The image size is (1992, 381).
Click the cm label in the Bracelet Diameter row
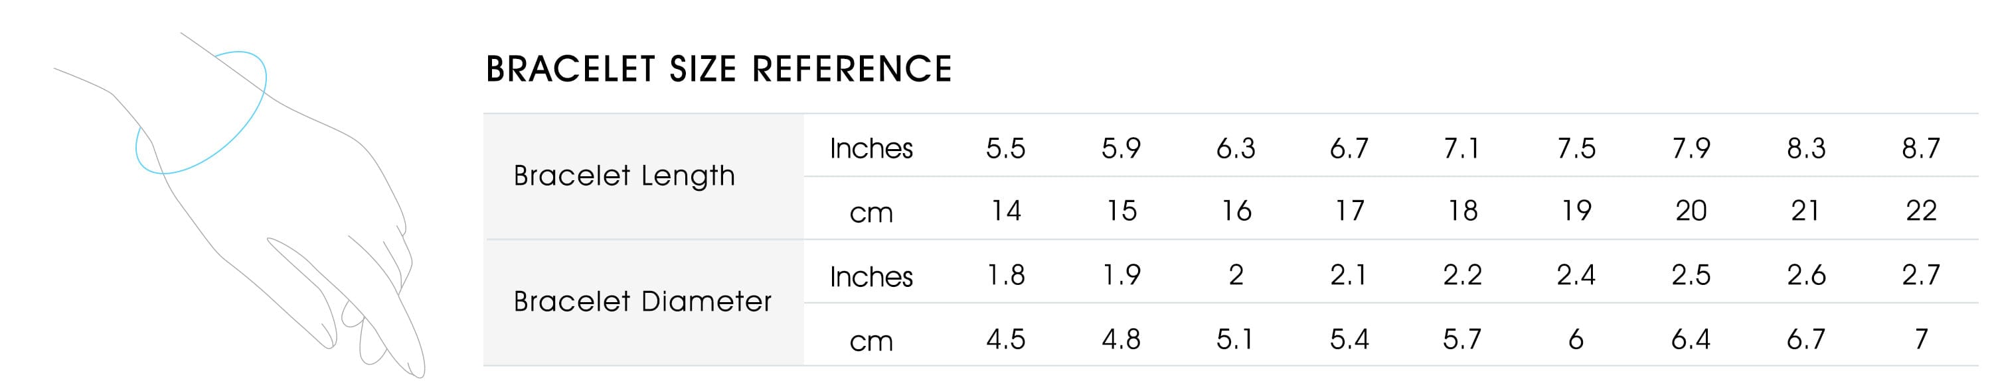[871, 340]
